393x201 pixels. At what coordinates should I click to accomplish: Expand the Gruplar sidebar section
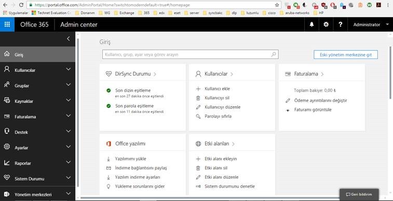point(69,85)
